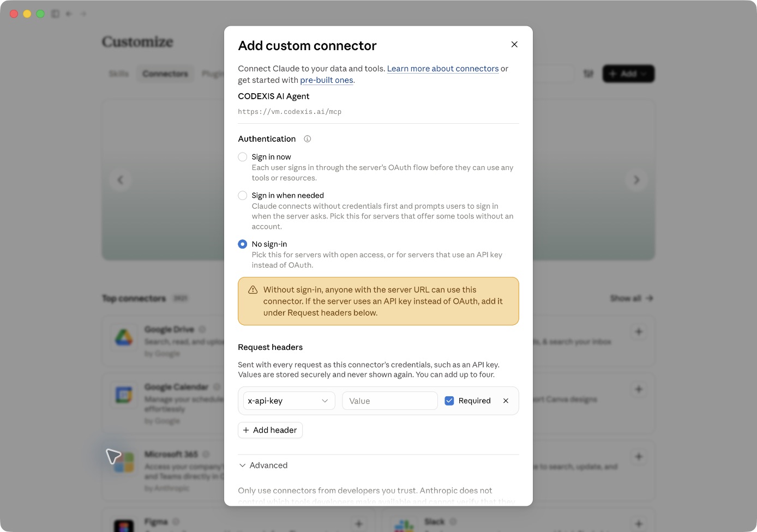Viewport: 757px width, 532px height.
Task: Close the Add custom connector dialog
Action: (514, 45)
